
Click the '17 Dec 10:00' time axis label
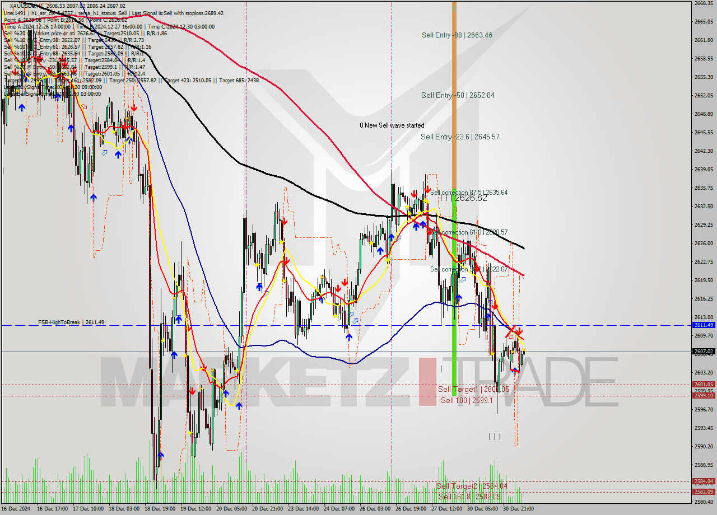point(88,509)
